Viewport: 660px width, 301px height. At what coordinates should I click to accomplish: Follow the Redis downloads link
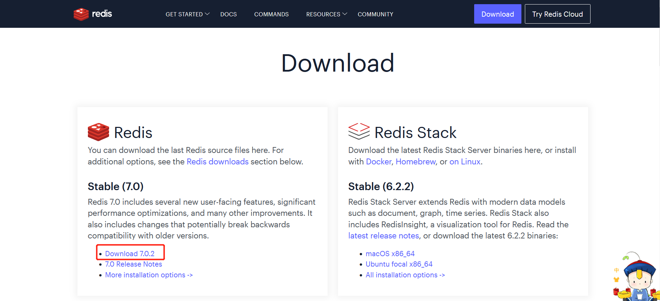pos(217,162)
